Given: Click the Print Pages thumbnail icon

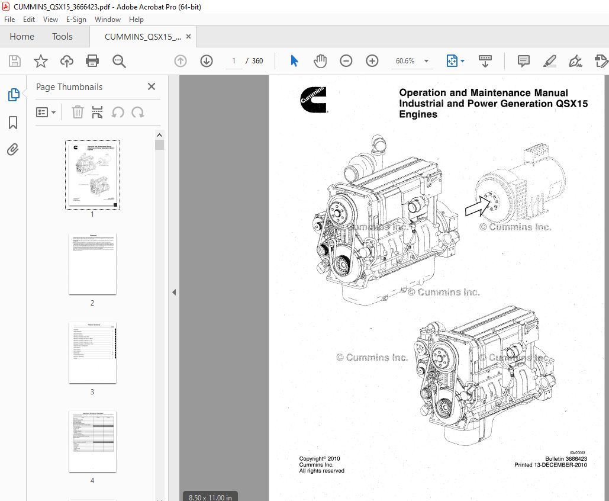Looking at the screenshot, I should pyautogui.click(x=97, y=113).
